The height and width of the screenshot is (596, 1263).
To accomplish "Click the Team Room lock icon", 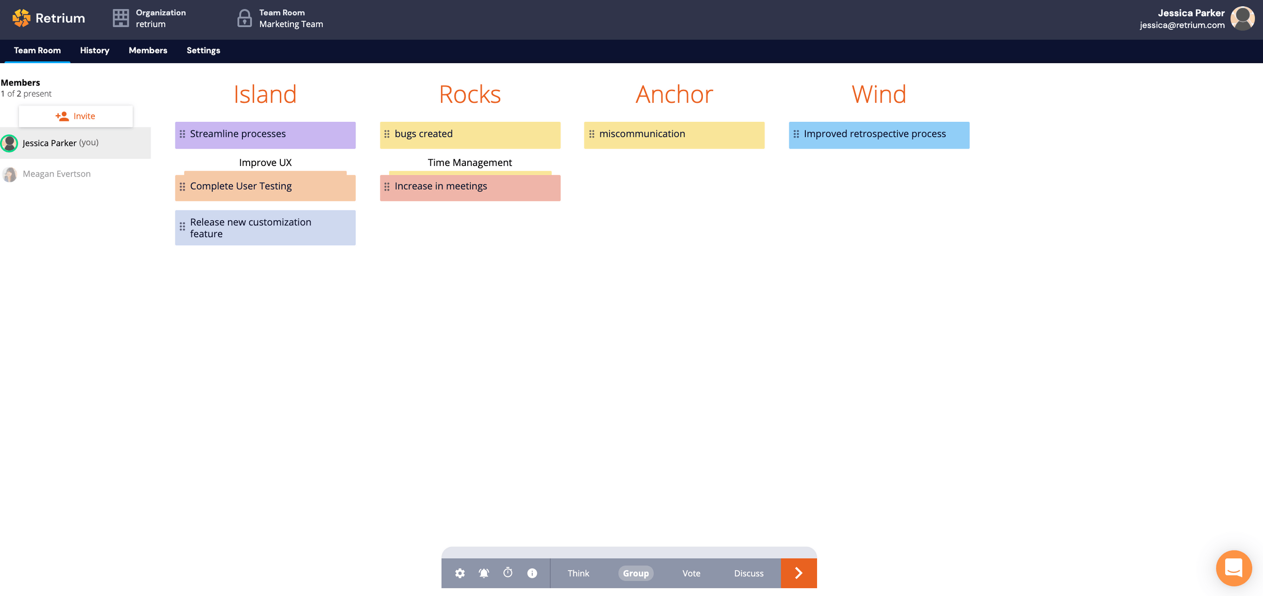I will pos(244,18).
